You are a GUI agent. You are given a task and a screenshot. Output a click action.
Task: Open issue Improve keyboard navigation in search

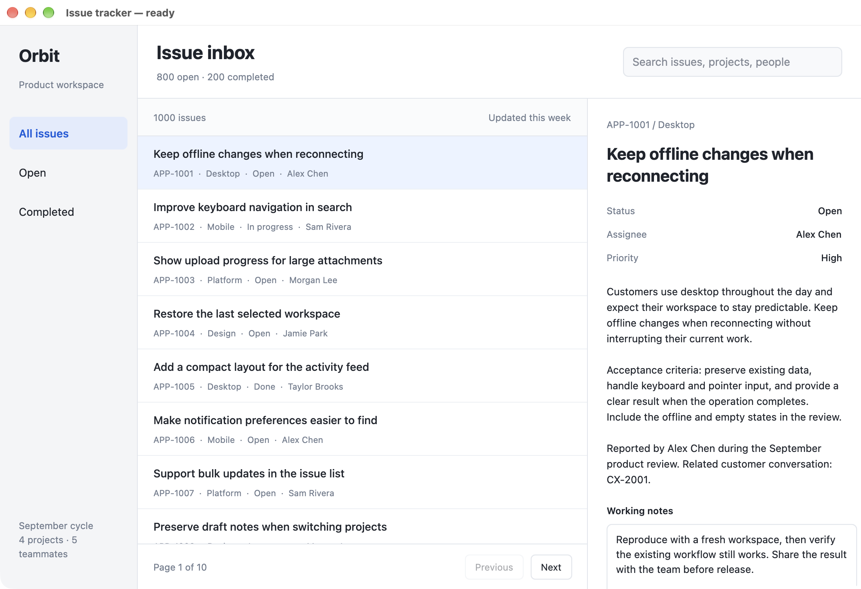click(362, 216)
